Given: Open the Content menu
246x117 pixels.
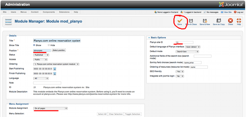Looking at the screenshot, I should tap(35, 12).
